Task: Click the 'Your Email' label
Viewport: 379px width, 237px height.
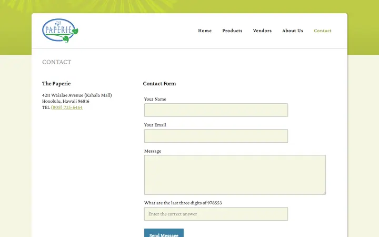Action: [155, 125]
